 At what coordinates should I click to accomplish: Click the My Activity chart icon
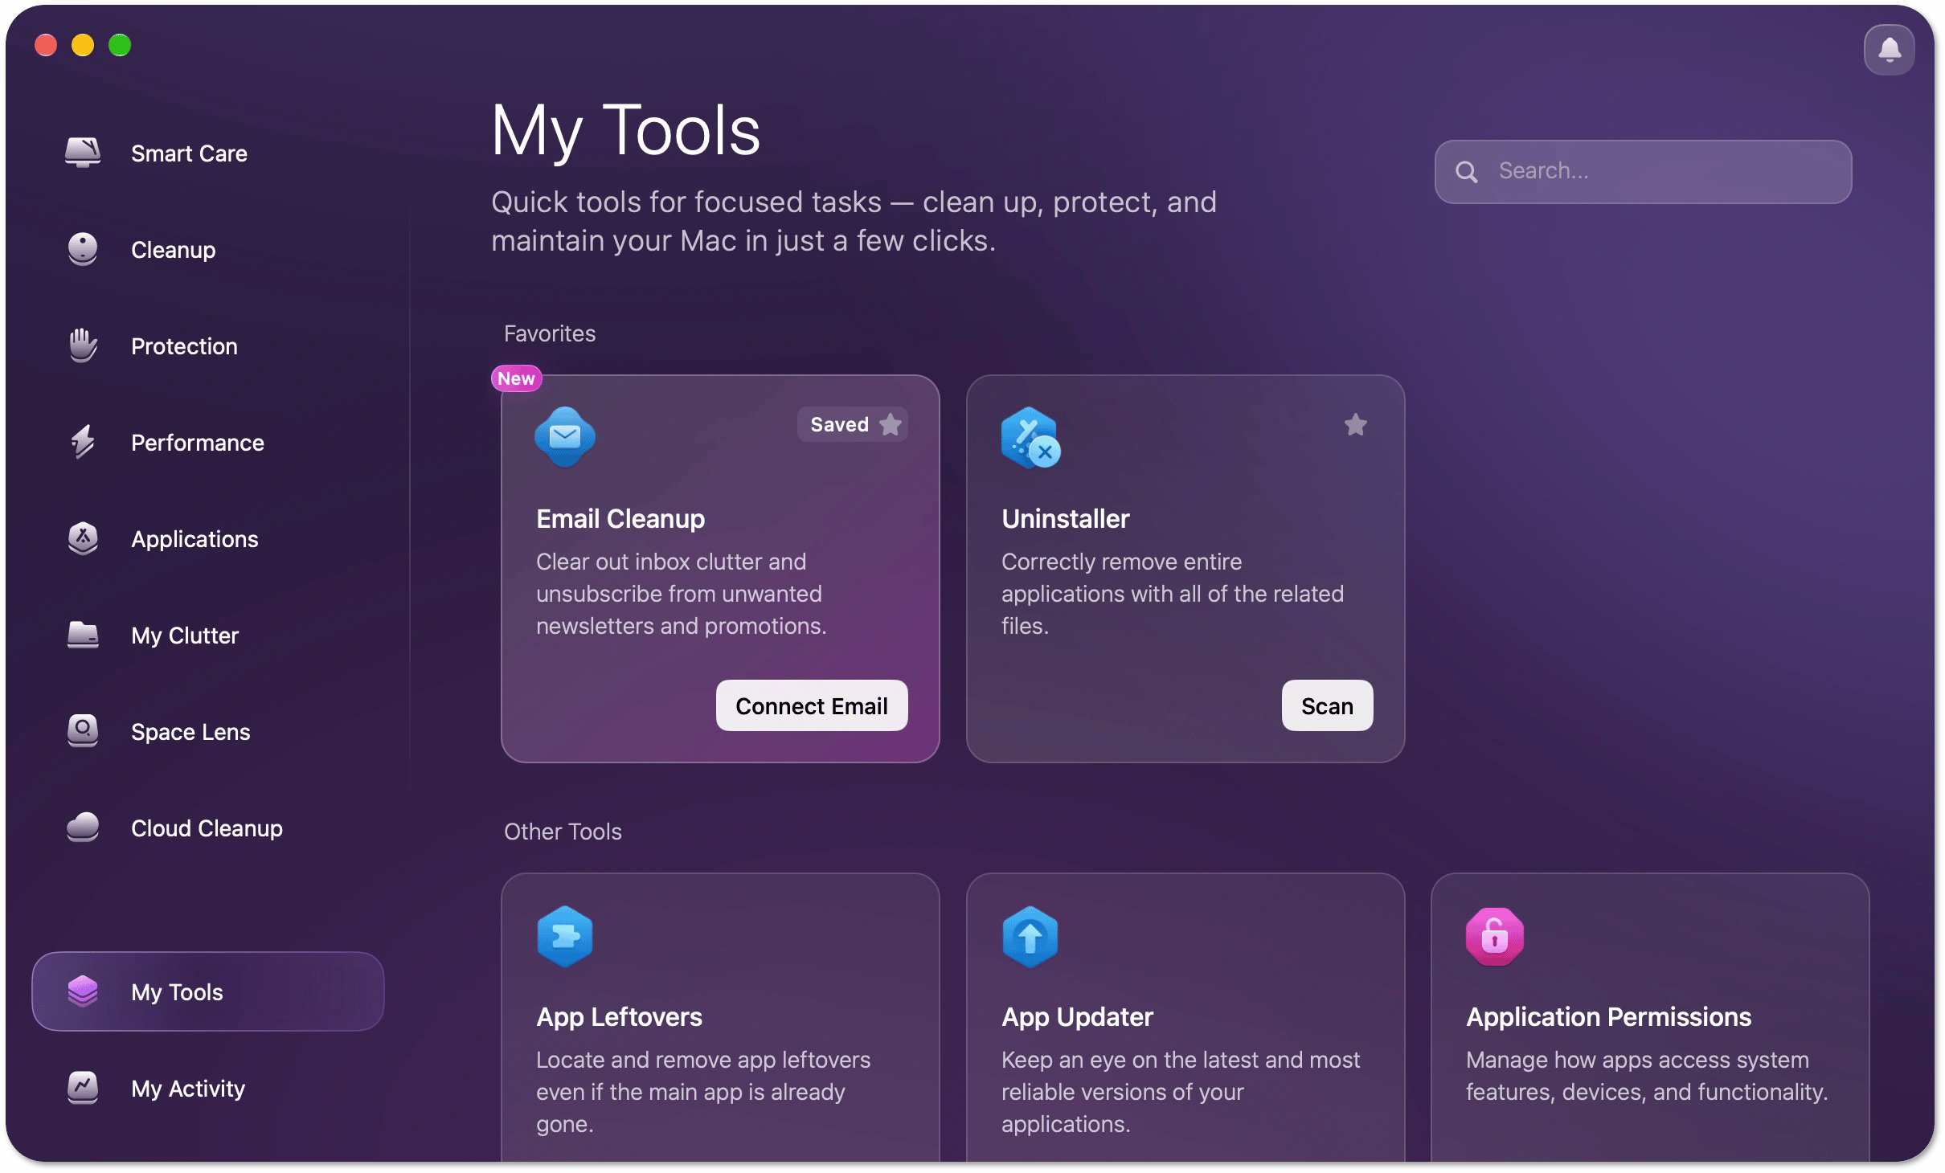pos(83,1088)
